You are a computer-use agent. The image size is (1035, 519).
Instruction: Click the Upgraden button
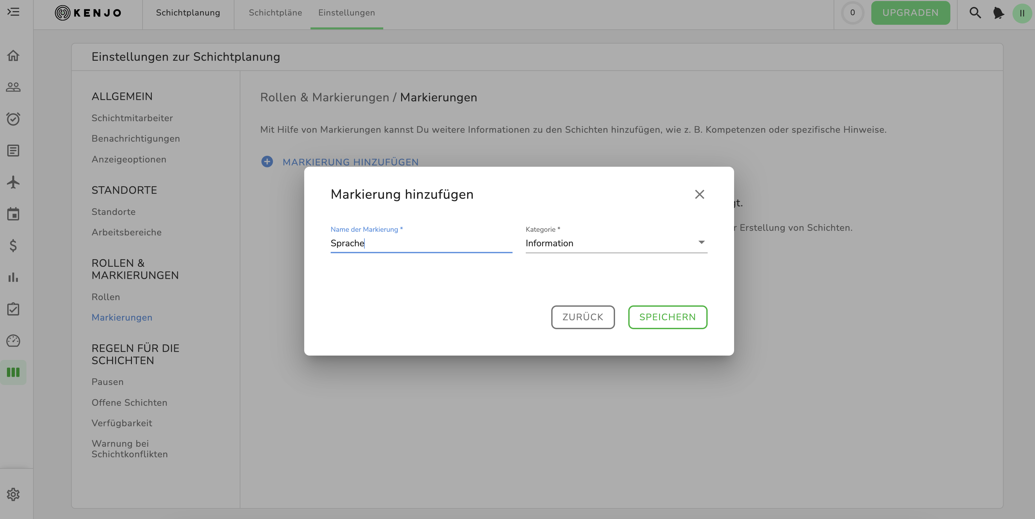pyautogui.click(x=910, y=13)
